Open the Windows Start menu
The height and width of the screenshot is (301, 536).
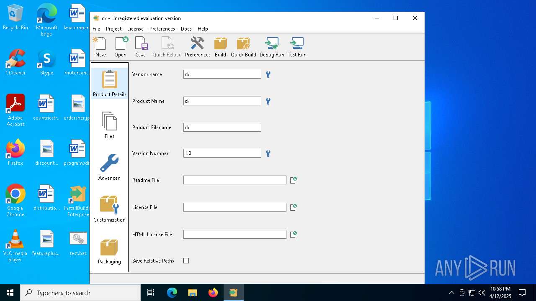(x=10, y=293)
